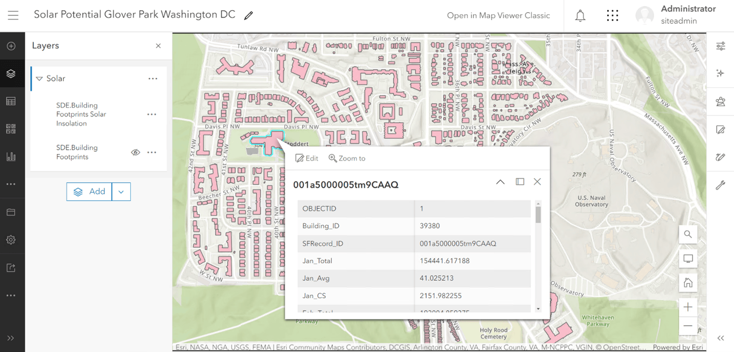Open the Effects sparkle icon on right toolbar
This screenshot has width=734, height=352.
point(721,73)
